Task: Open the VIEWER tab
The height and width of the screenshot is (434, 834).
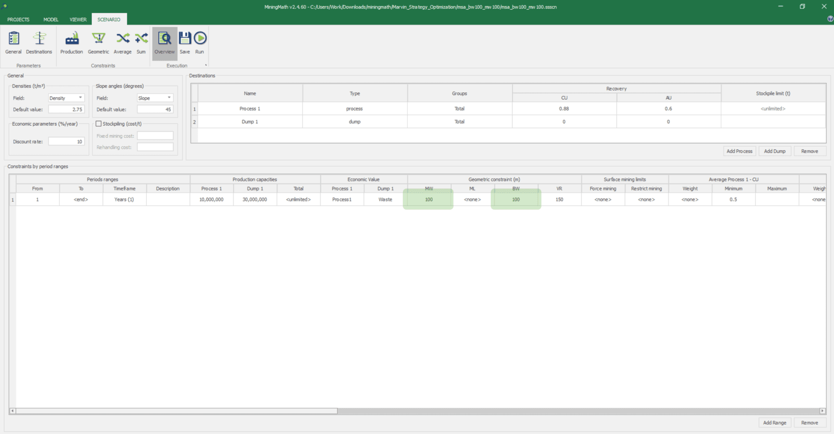Action: click(x=78, y=19)
